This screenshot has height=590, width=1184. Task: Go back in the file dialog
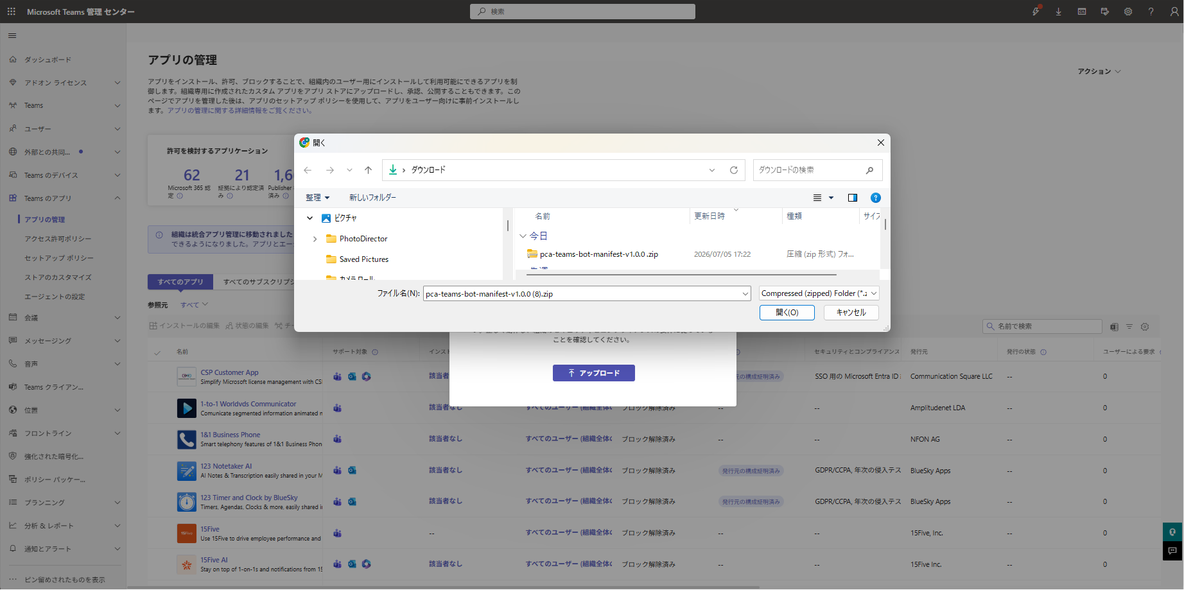point(308,170)
